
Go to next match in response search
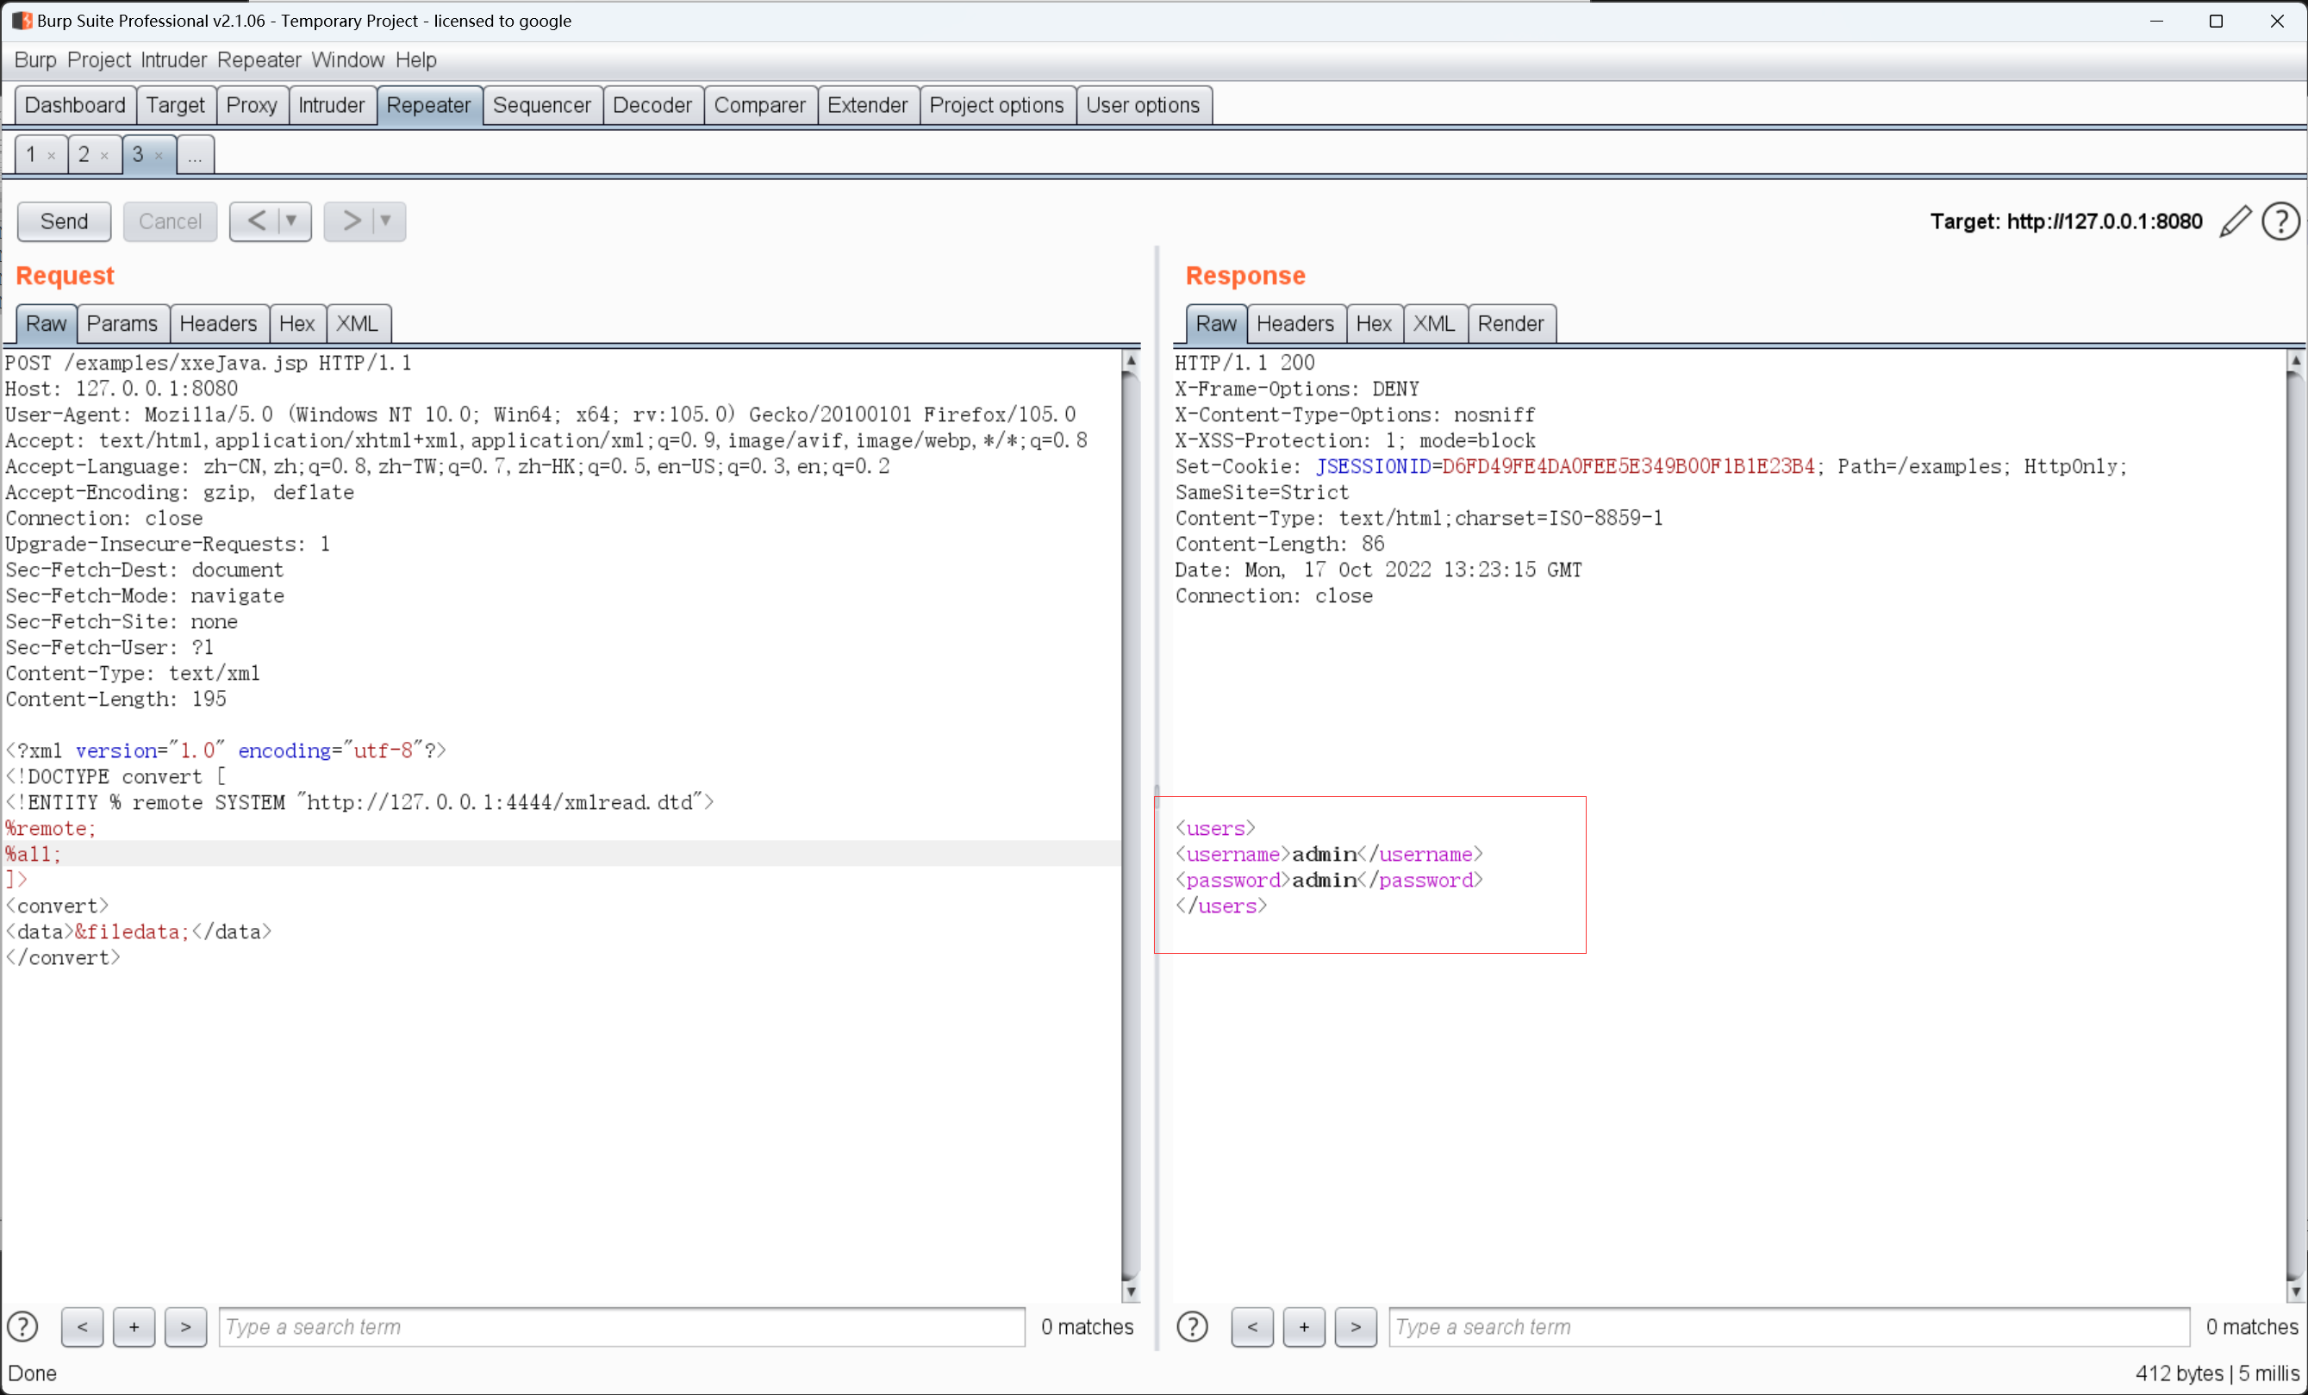coord(1356,1327)
